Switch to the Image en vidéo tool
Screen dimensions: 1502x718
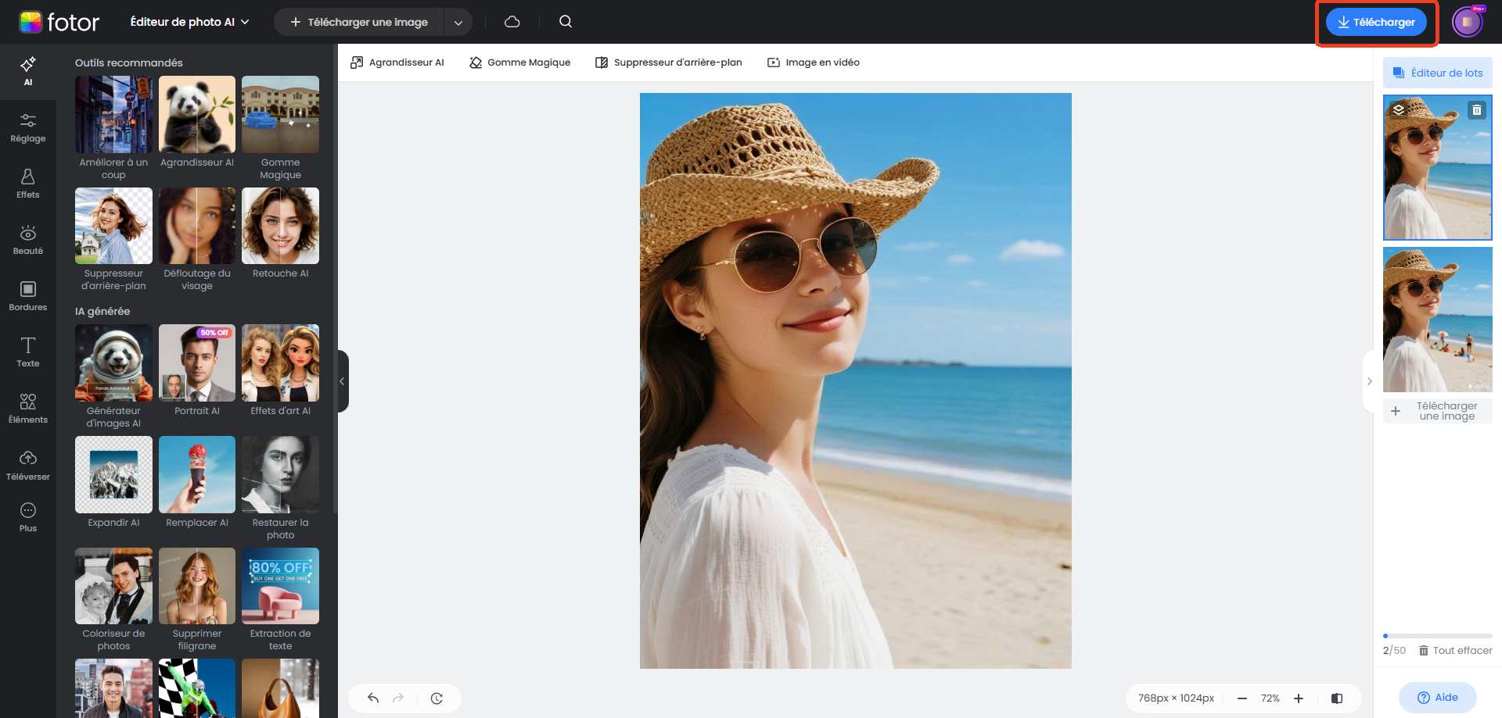point(813,62)
